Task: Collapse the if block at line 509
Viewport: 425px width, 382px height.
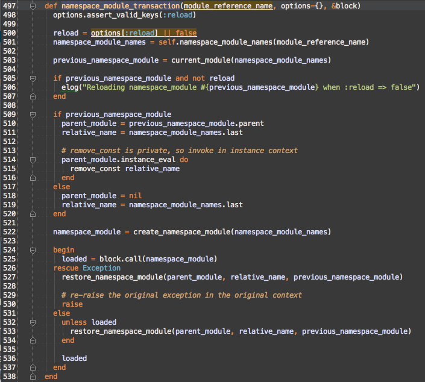Action: 33,114
